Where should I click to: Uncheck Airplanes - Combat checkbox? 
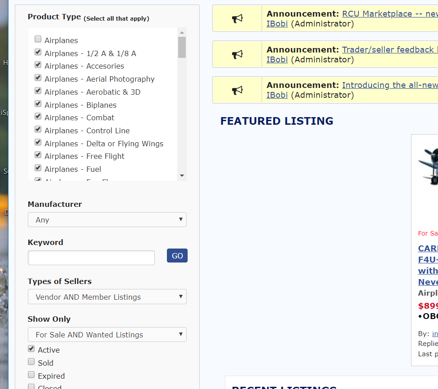(38, 117)
